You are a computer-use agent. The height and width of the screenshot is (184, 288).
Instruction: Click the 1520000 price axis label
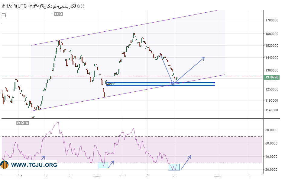(272, 46)
